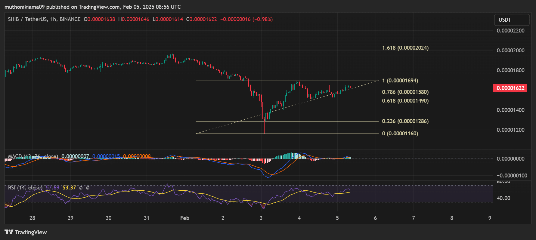
Task: Click the Feb label on time axis
Action: click(185, 218)
